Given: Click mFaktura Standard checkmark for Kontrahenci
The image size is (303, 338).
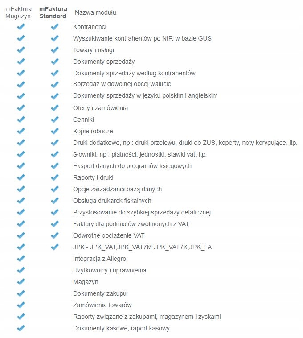Looking at the screenshot, I should pos(54,27).
